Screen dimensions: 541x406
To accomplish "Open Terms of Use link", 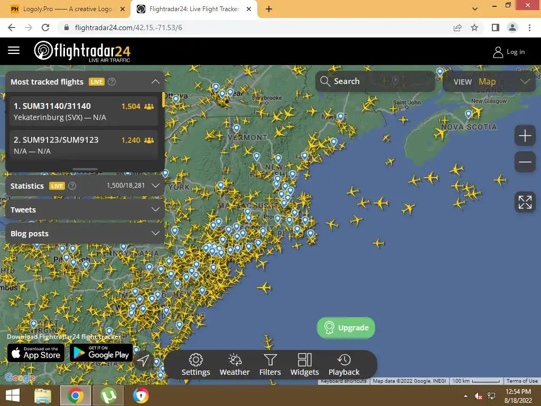I will pos(522,381).
